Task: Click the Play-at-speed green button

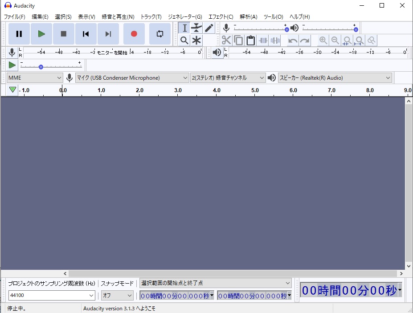Action: click(12, 65)
